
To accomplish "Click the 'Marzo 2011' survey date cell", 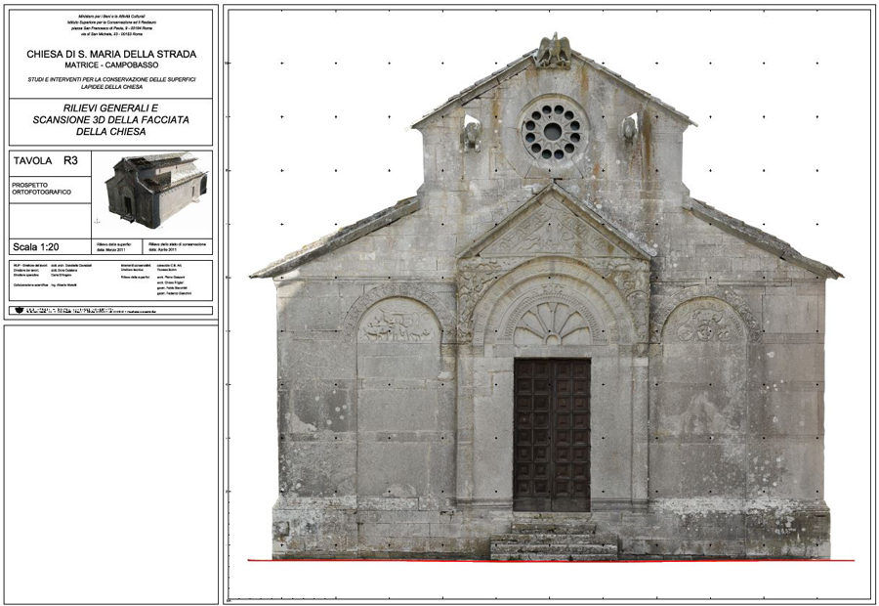I will click(116, 247).
